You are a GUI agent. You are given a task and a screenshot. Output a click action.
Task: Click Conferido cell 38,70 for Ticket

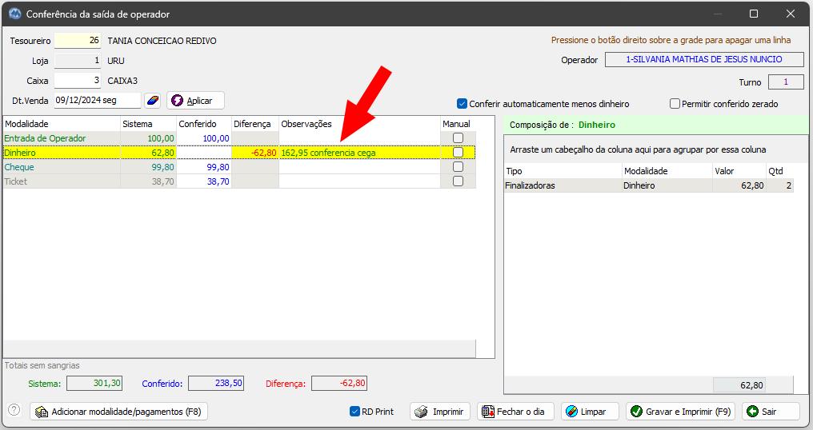[x=204, y=182]
